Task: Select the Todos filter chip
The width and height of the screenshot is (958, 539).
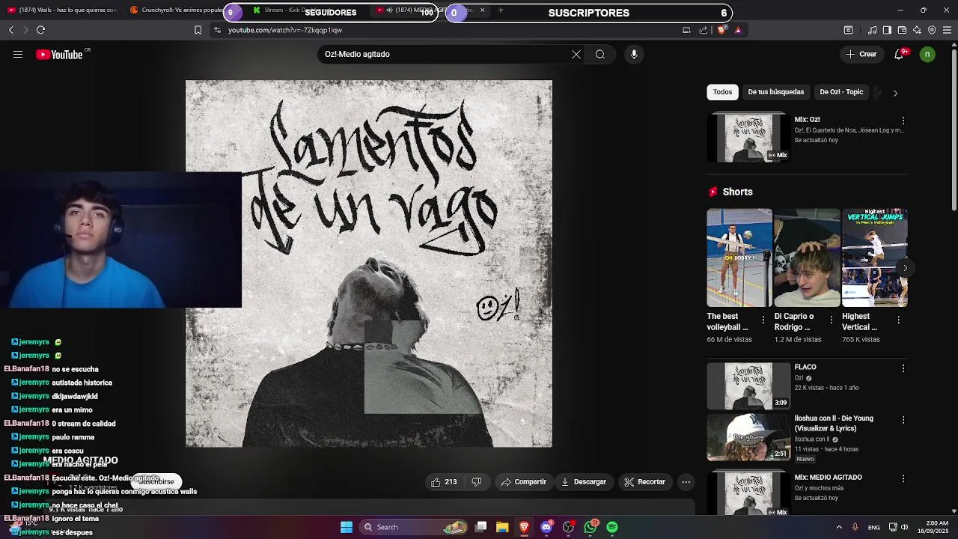Action: point(722,92)
